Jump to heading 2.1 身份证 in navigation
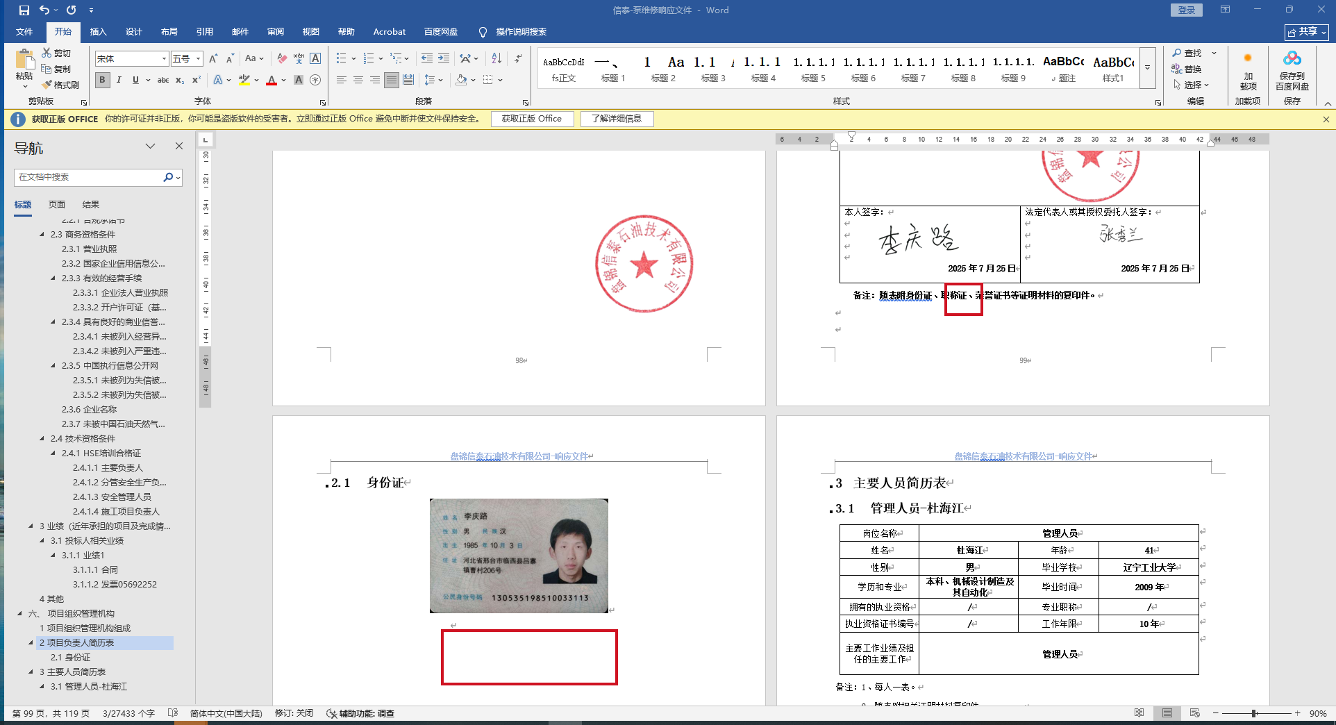 70,658
